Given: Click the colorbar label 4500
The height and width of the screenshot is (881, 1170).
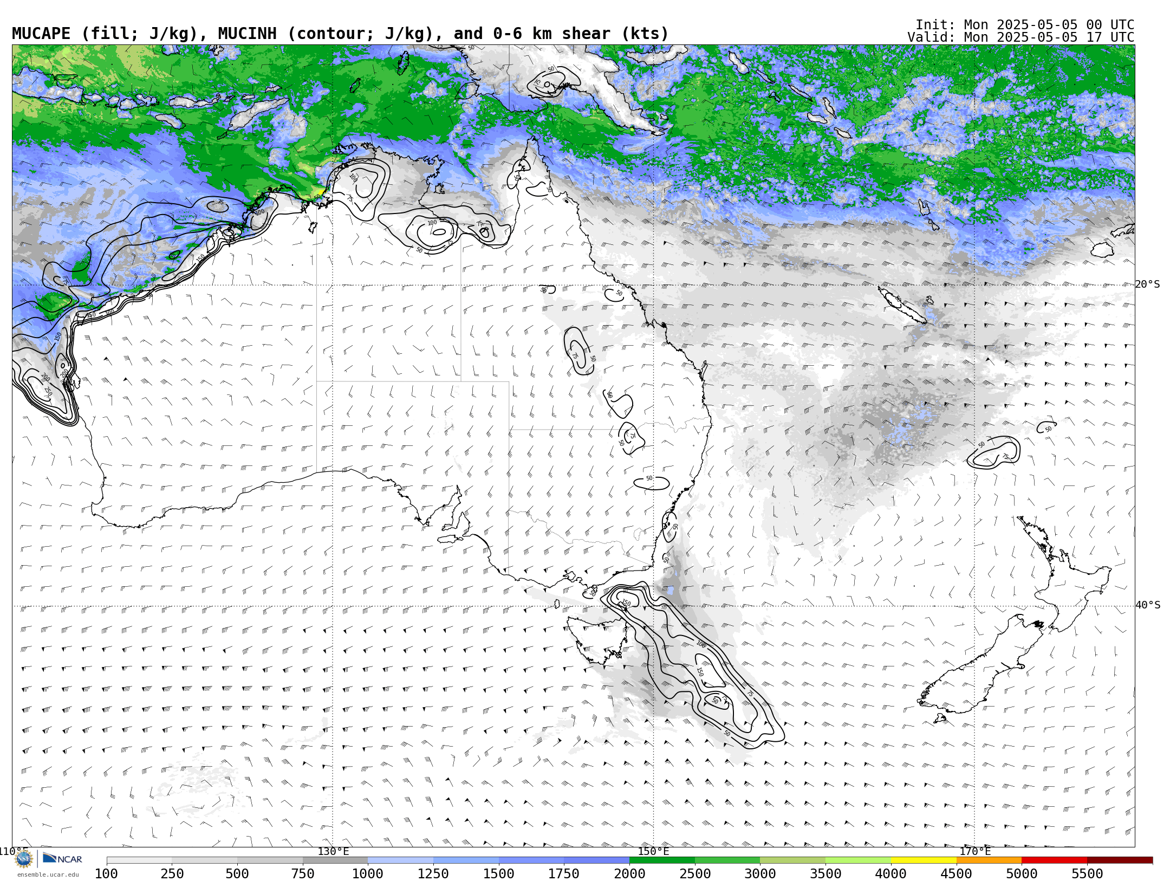Looking at the screenshot, I should (956, 874).
